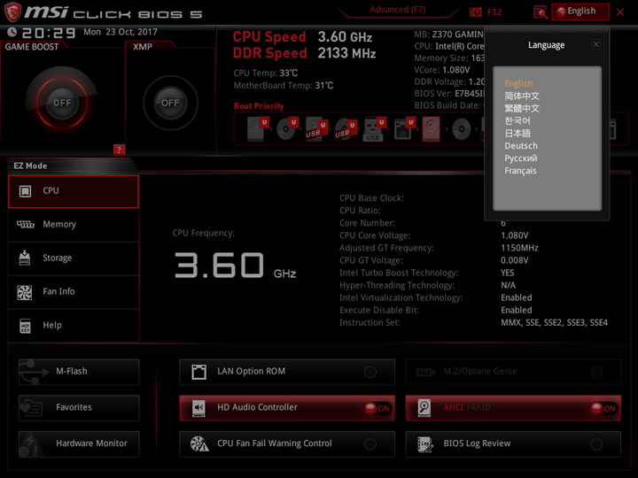Open the Help section
638x478 pixels.
coord(74,326)
